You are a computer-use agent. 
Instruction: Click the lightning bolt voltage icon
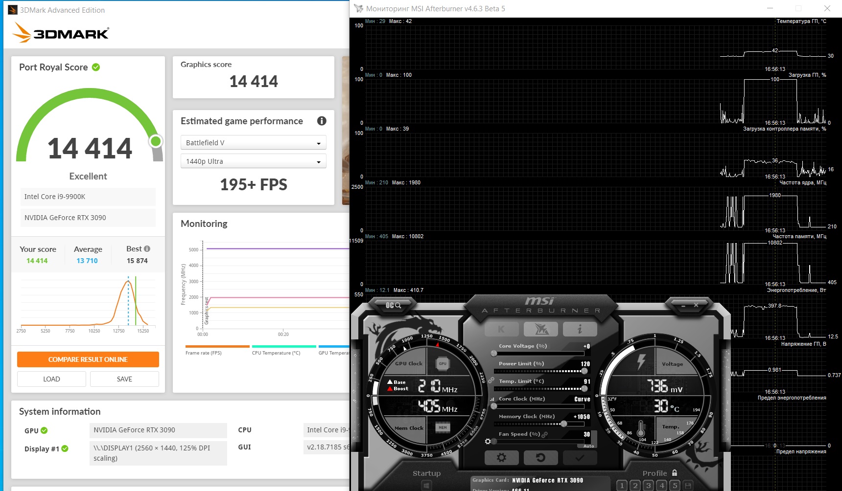pyautogui.click(x=641, y=362)
